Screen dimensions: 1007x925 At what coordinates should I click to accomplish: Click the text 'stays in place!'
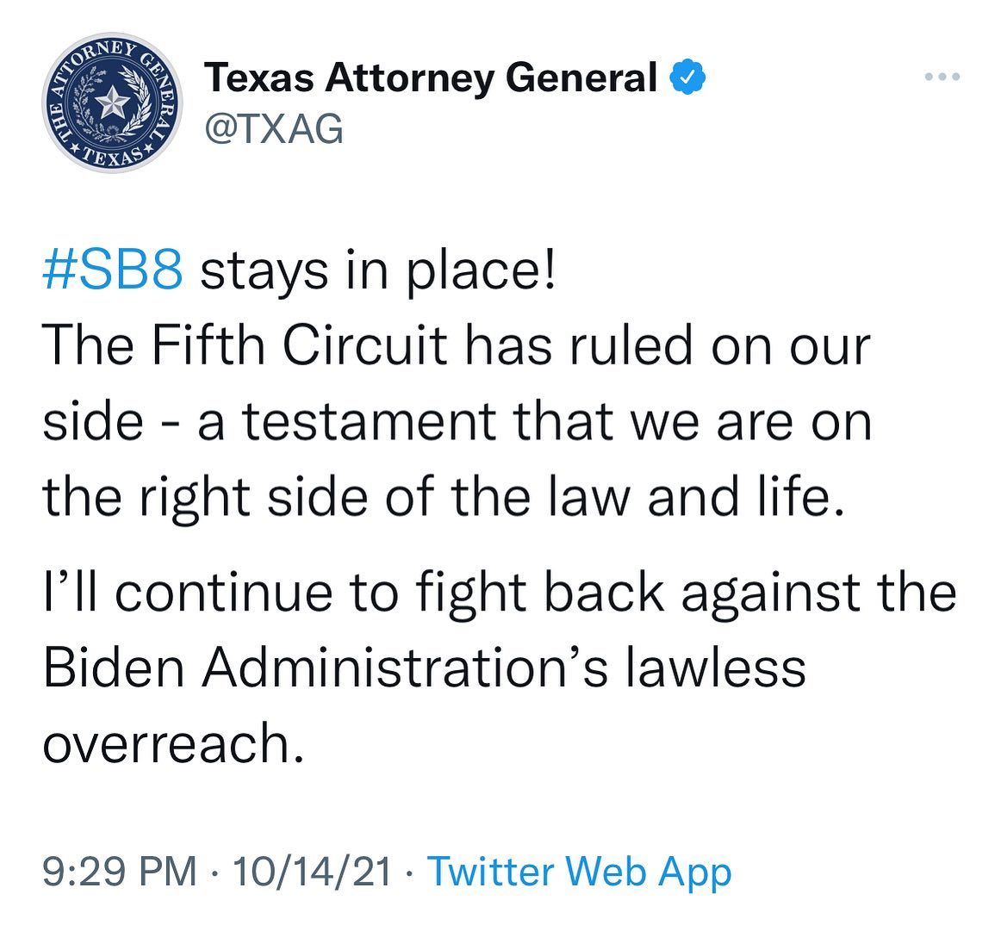[x=379, y=271]
